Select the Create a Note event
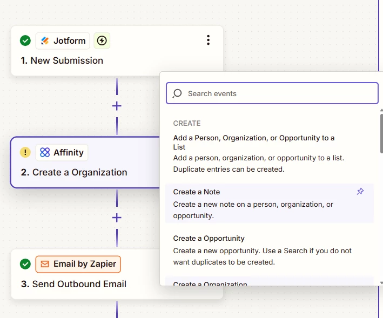This screenshot has height=318, width=383. pos(270,204)
